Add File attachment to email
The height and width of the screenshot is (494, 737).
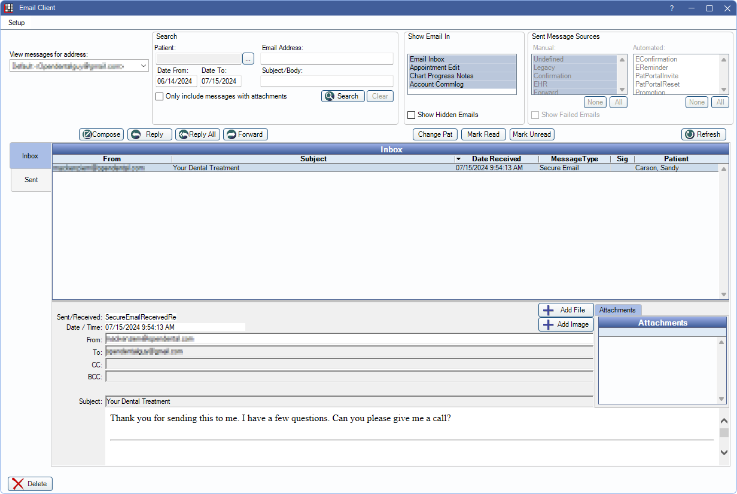point(565,310)
